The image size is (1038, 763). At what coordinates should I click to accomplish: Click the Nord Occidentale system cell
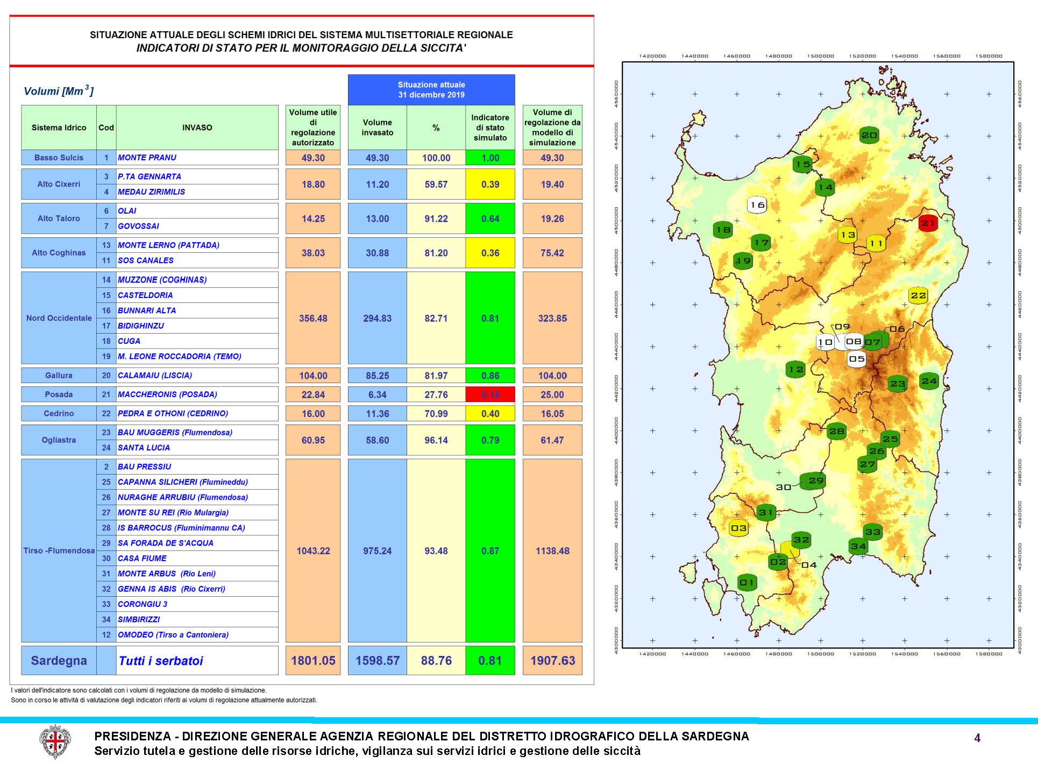59,318
